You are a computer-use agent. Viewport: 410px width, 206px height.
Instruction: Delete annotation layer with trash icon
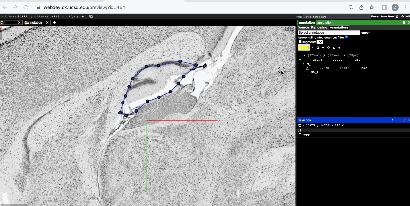404,23
